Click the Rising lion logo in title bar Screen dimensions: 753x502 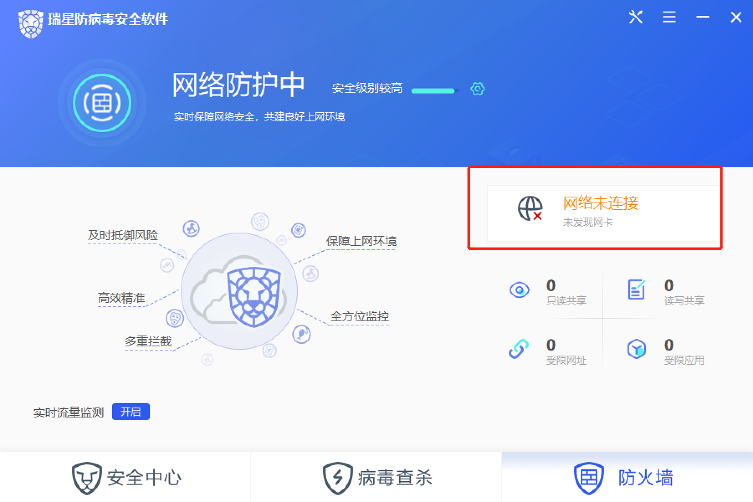click(31, 23)
